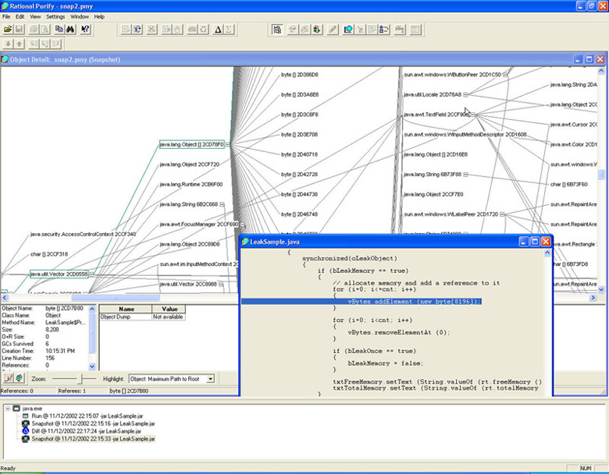Click the left graph tool icon beside Zoom

8,379
